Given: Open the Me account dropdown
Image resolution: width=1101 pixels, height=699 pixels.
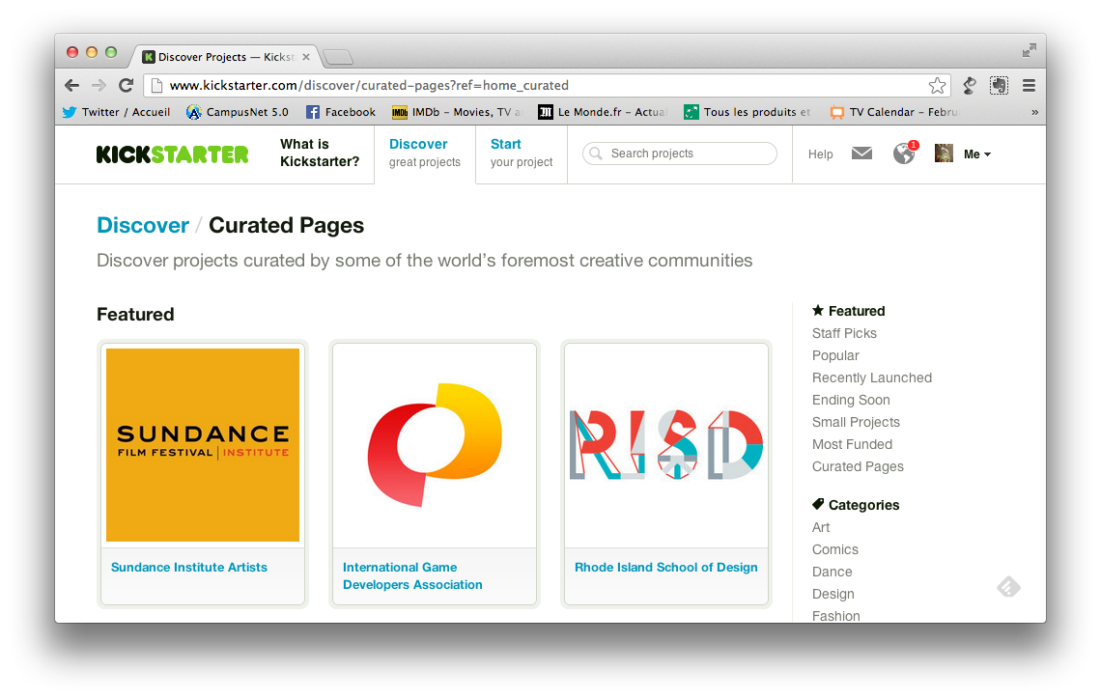Looking at the screenshot, I should coord(976,154).
